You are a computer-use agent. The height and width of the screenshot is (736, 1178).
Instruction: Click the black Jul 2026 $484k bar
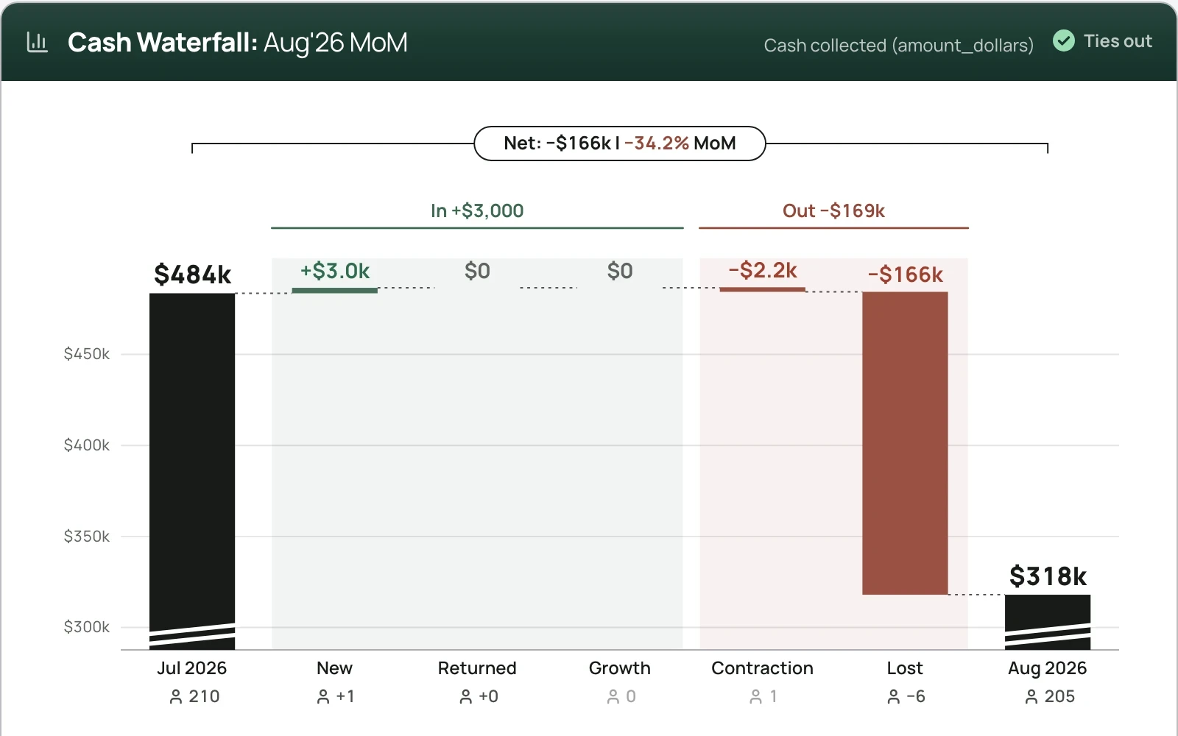pyautogui.click(x=192, y=471)
